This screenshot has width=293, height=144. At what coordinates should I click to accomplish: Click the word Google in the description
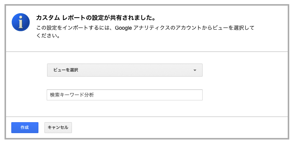pyautogui.click(x=124, y=28)
